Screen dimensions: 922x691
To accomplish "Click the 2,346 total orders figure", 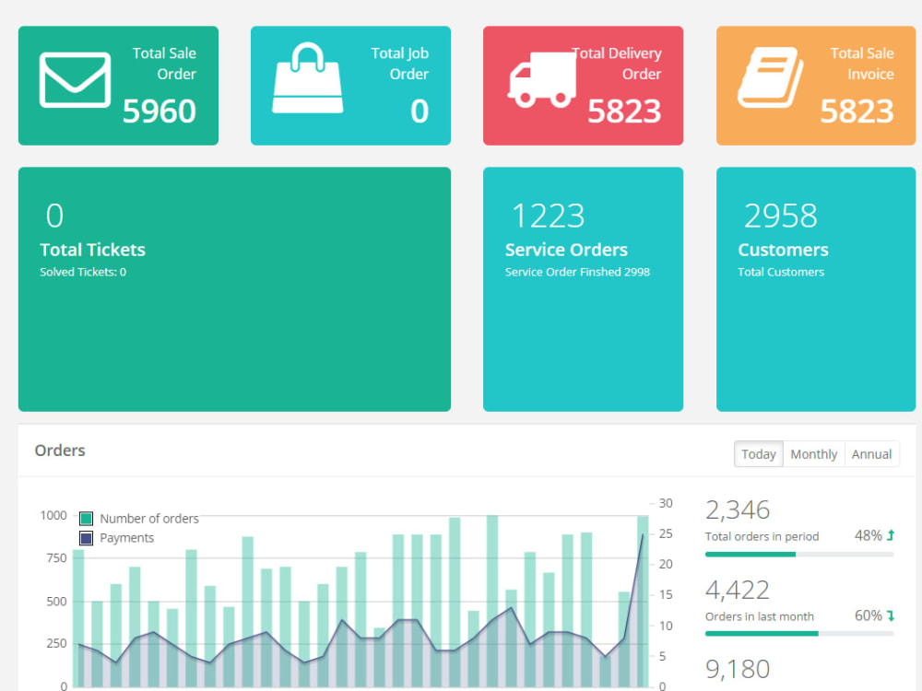I will tap(738, 509).
